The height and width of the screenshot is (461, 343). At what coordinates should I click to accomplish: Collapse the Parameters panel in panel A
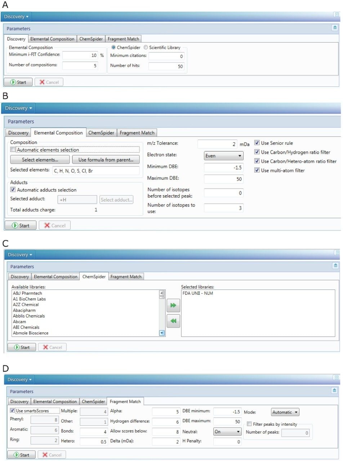[335, 27]
